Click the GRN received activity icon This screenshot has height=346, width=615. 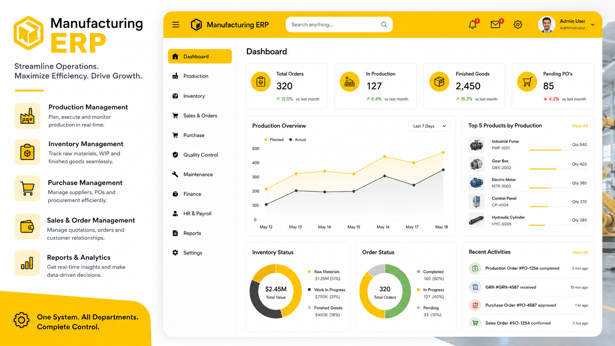pos(475,287)
